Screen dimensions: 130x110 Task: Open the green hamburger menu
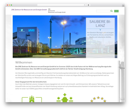116,11
